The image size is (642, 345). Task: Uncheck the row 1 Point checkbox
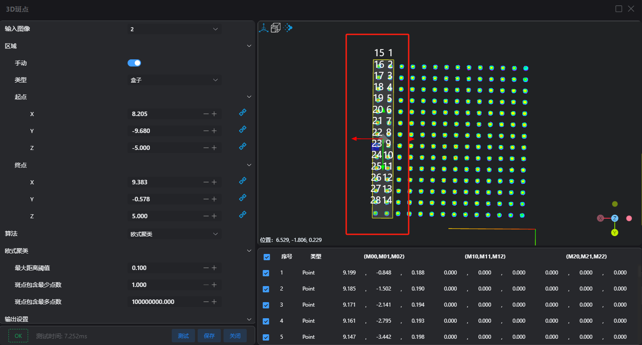[266, 273]
